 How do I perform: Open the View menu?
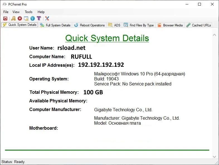16,12
